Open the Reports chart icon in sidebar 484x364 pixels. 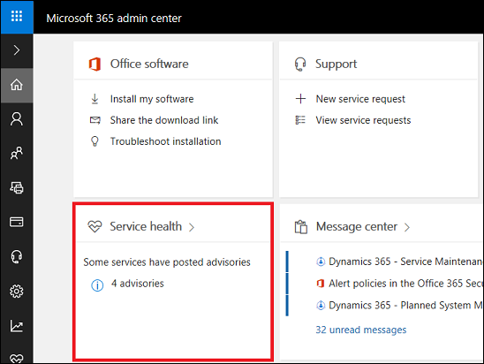(x=17, y=326)
